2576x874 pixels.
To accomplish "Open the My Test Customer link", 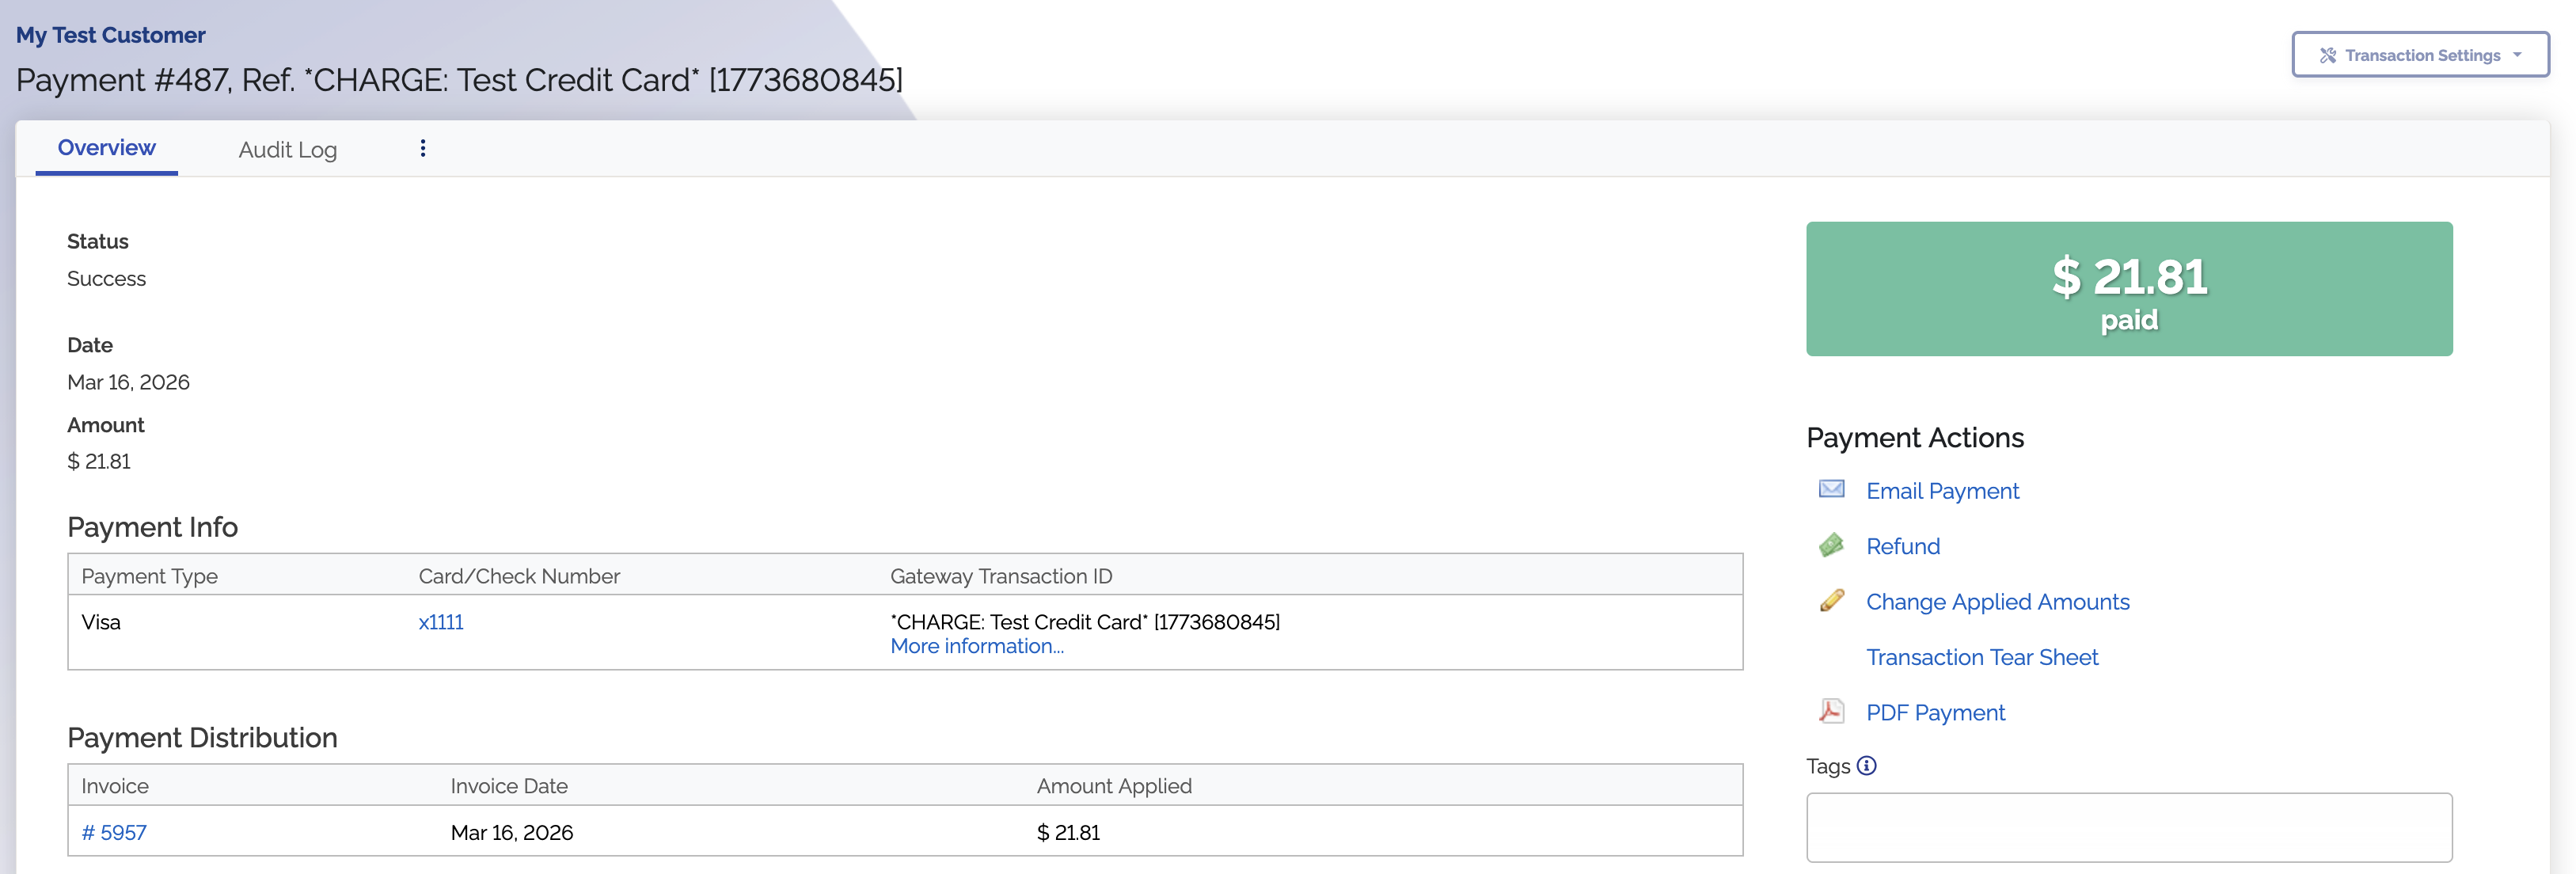I will pyautogui.click(x=110, y=35).
